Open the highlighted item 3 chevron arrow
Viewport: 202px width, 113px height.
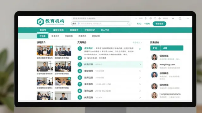(x=140, y=64)
